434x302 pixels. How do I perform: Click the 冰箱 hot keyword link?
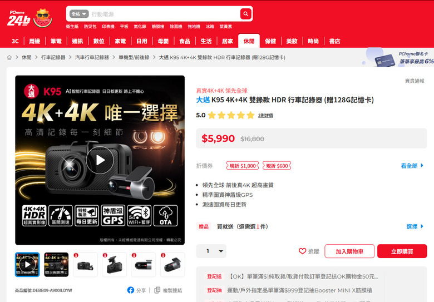(x=210, y=27)
